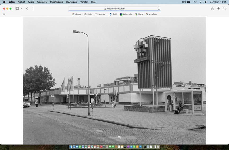Screen dimensions: 229x150
Task: Open the favorites grid icon
Action: pos(4,14)
